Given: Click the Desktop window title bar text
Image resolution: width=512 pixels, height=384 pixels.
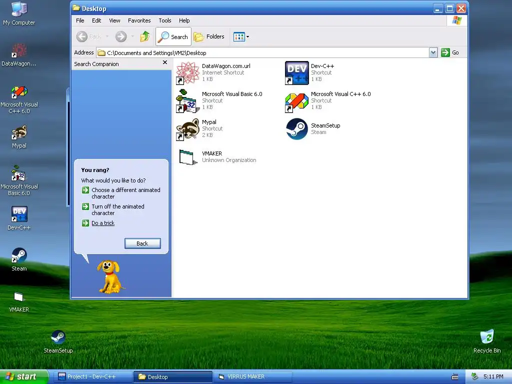Looking at the screenshot, I should click(x=93, y=8).
